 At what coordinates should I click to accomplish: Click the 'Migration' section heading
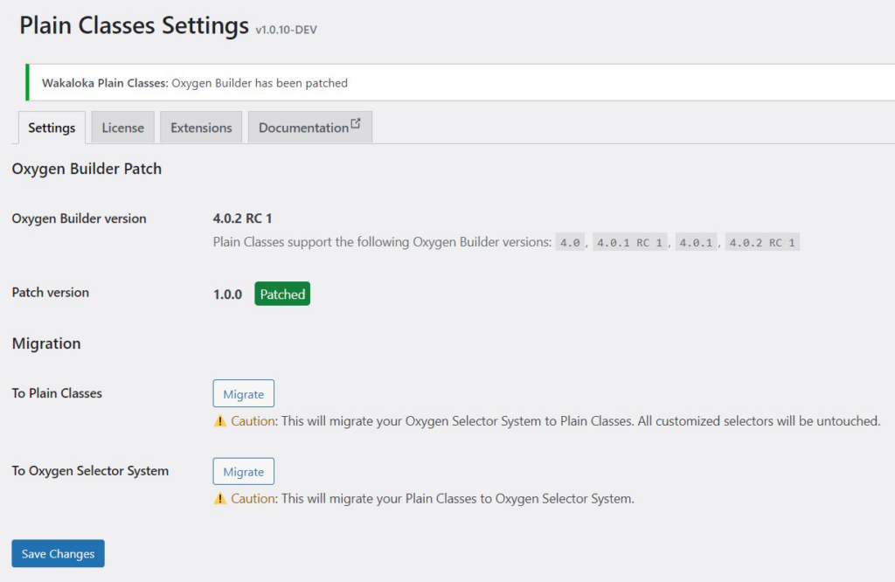pyautogui.click(x=46, y=343)
